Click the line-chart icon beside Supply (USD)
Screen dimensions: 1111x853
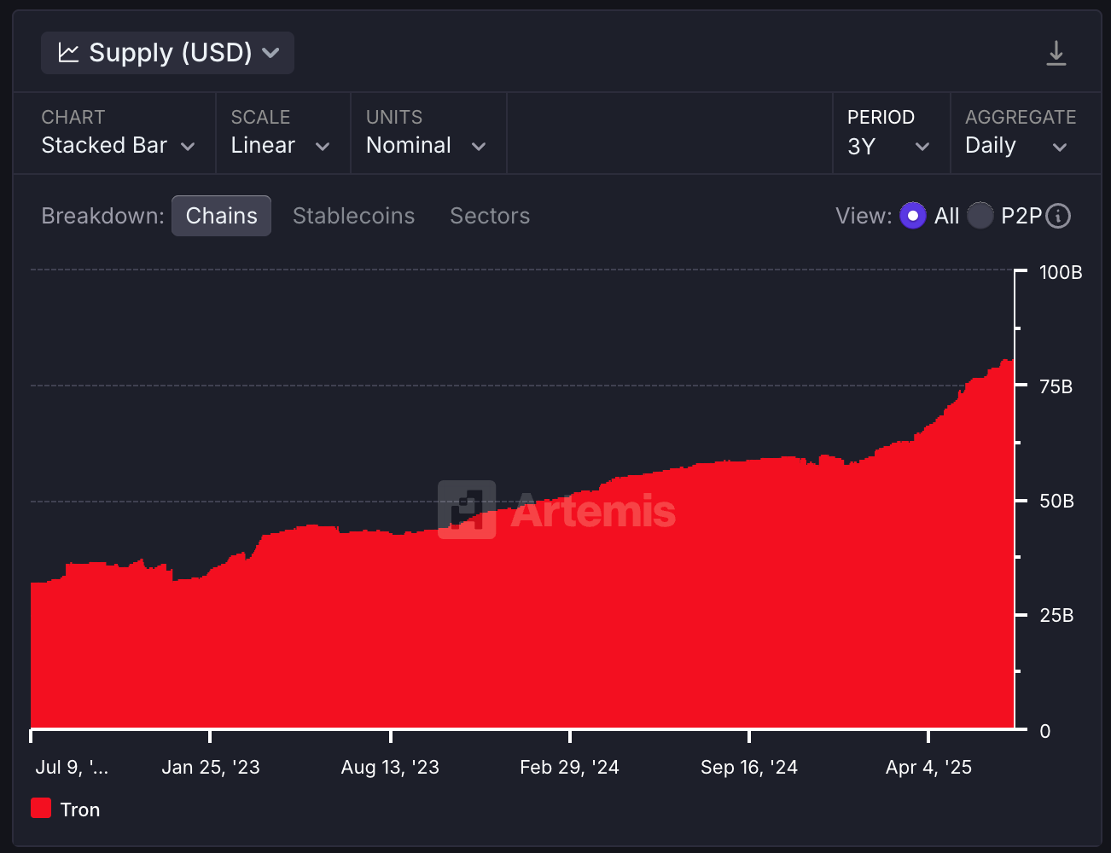point(68,53)
